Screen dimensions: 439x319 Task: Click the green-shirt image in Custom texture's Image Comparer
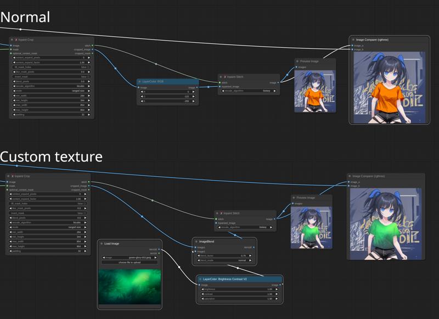386,224
